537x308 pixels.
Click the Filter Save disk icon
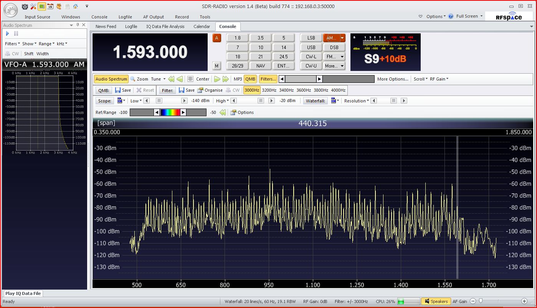click(182, 90)
